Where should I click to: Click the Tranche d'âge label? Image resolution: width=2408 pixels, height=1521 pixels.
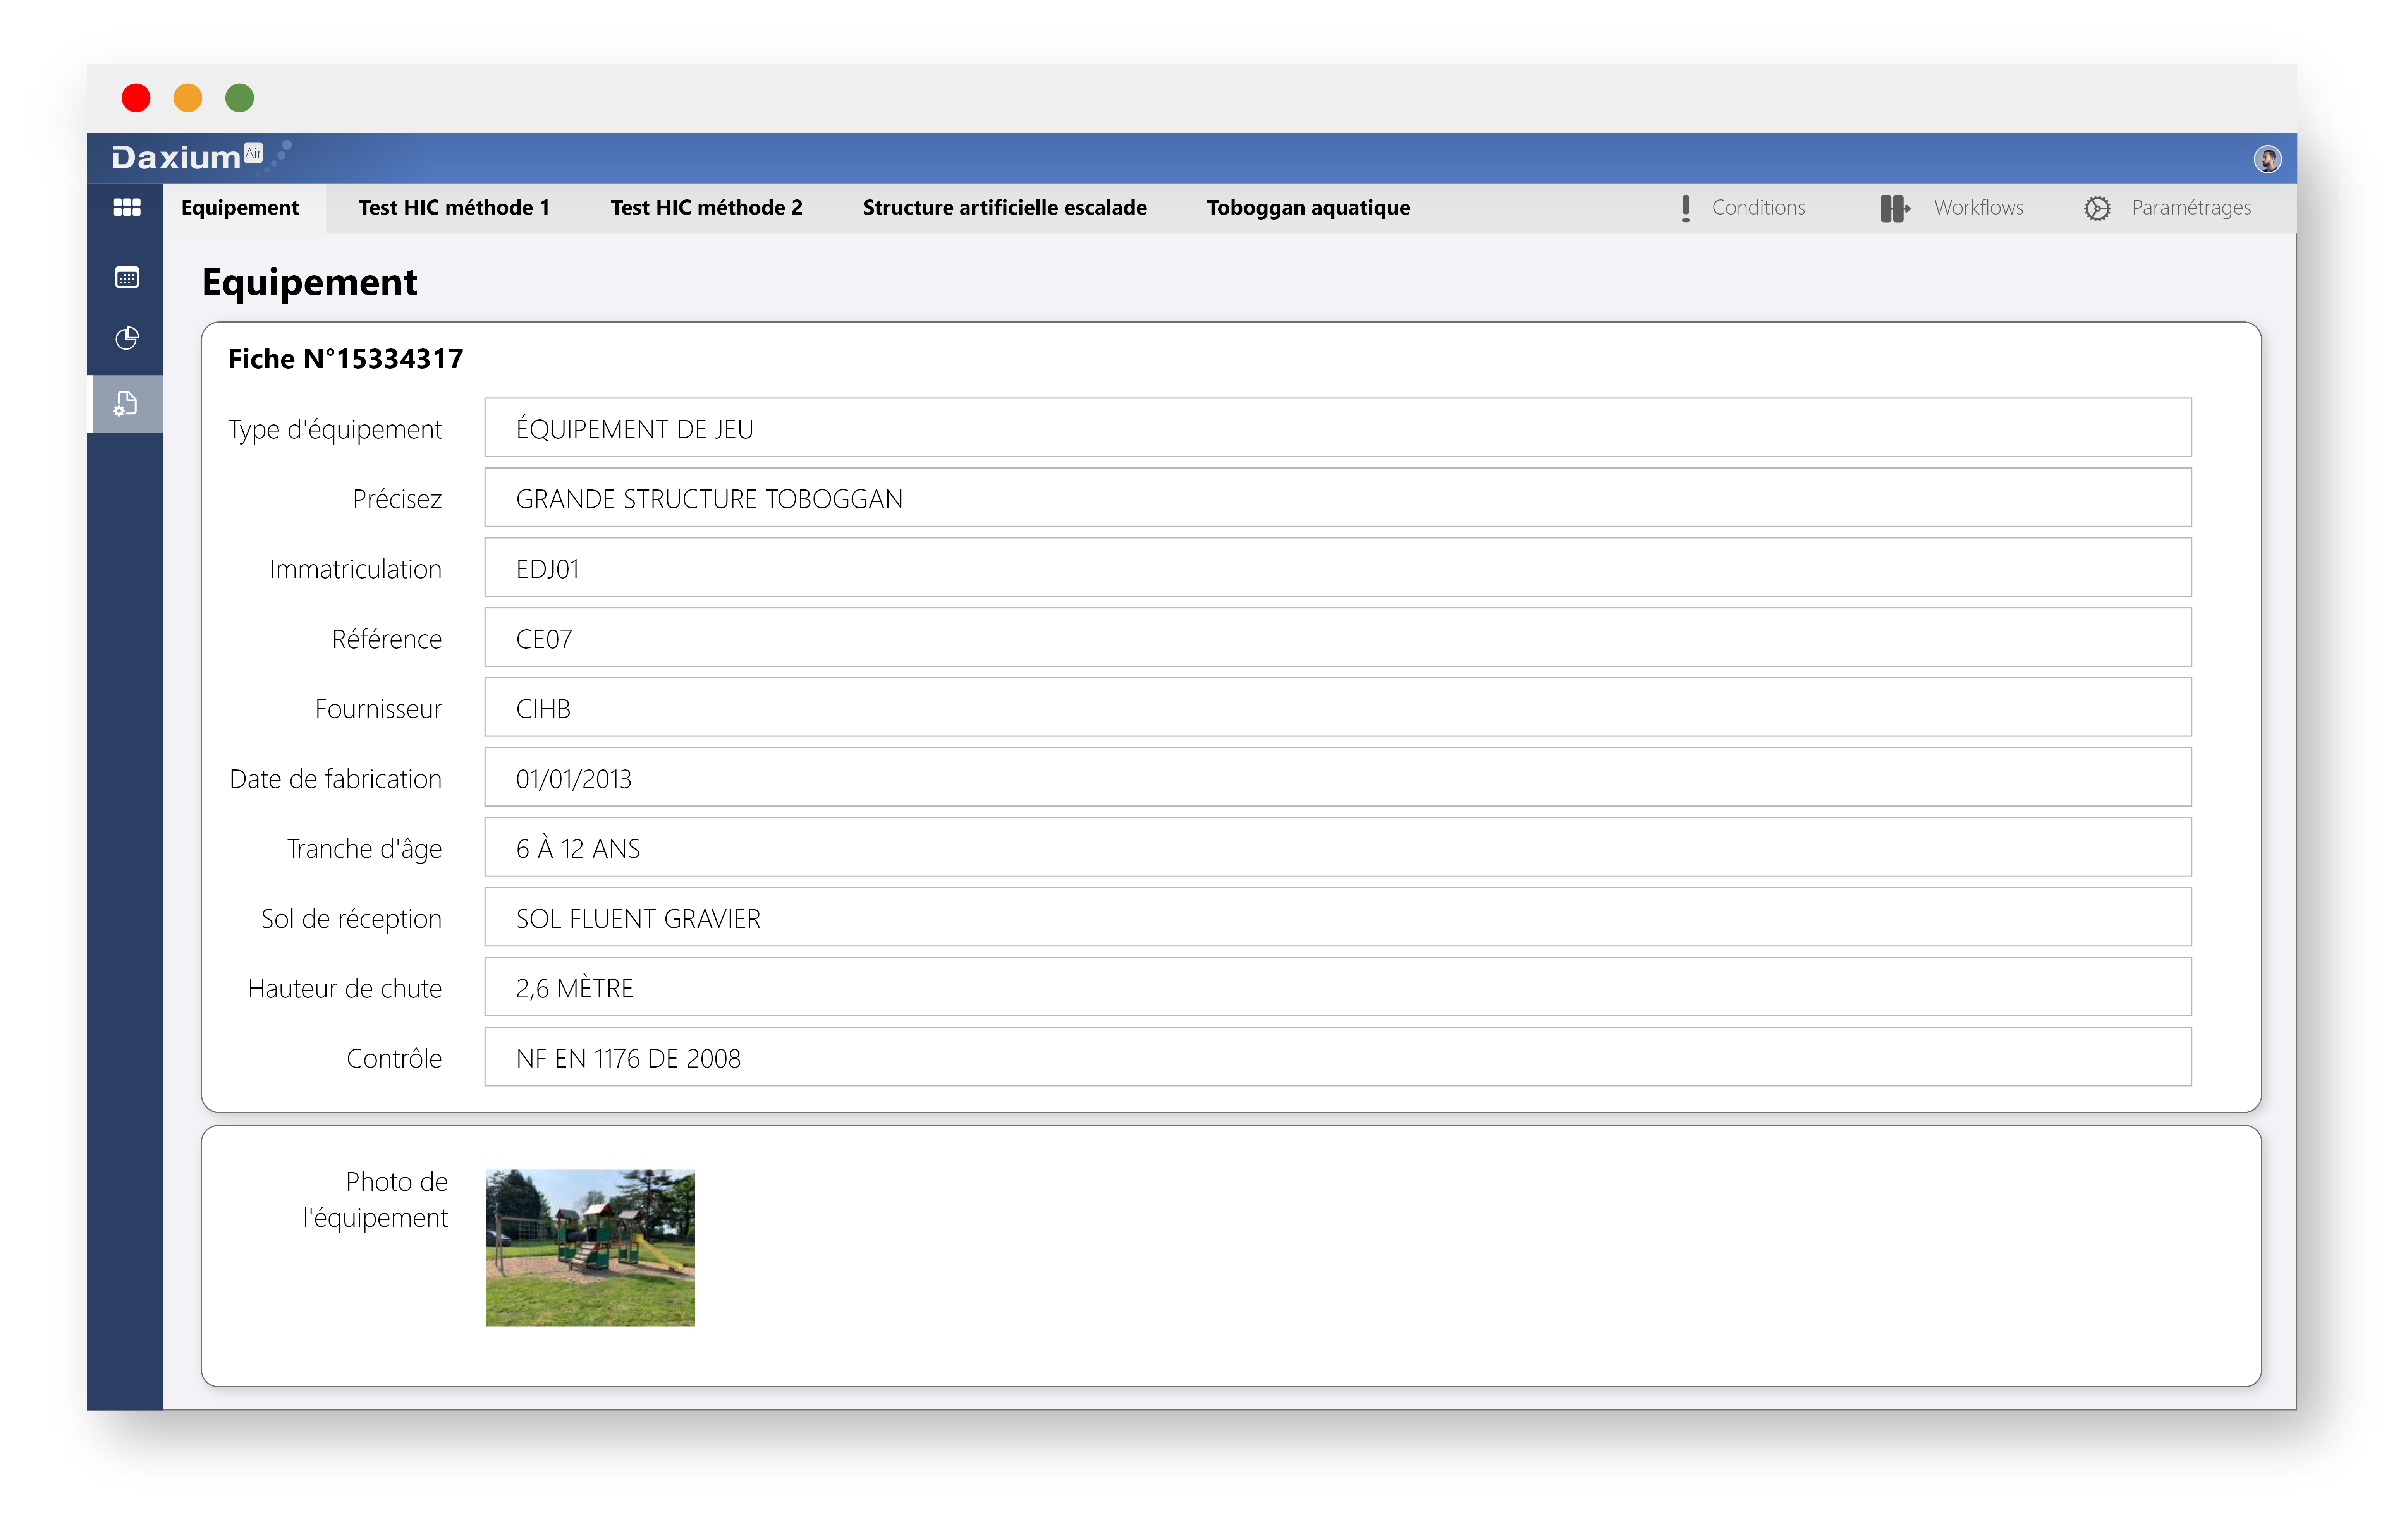click(x=364, y=850)
